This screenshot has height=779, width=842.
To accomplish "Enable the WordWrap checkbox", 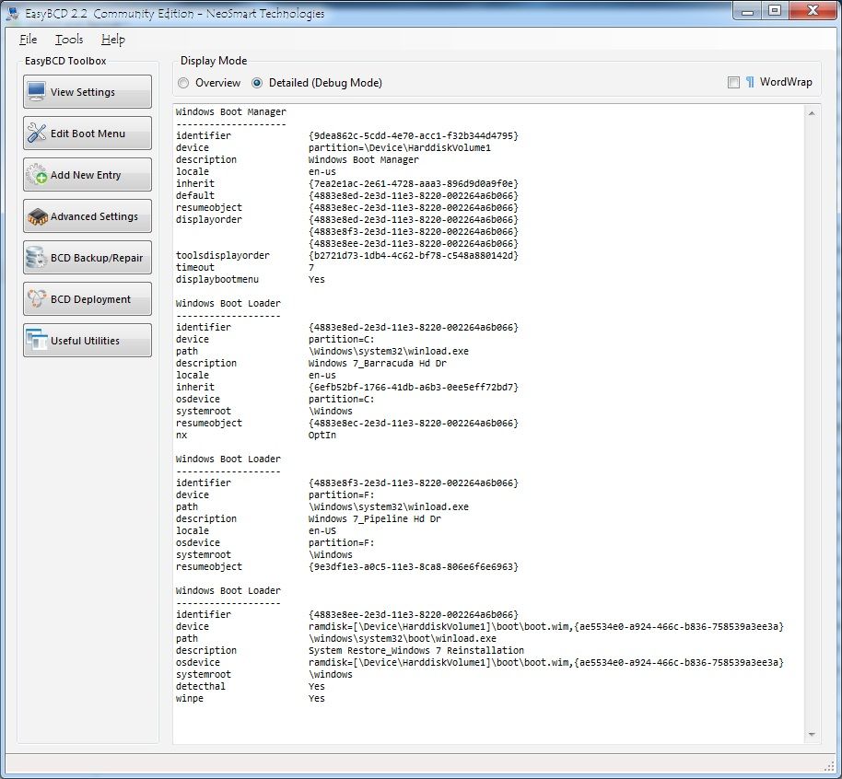I will (733, 82).
